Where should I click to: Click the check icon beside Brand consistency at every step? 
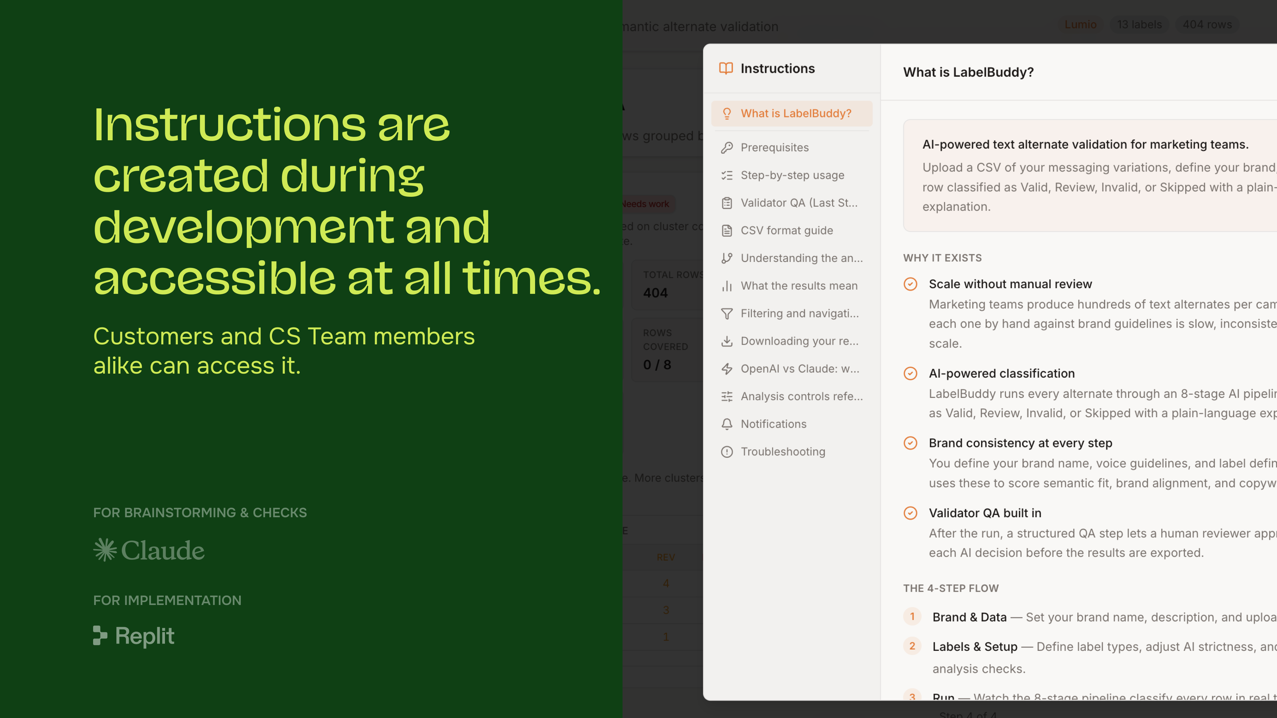[910, 443]
